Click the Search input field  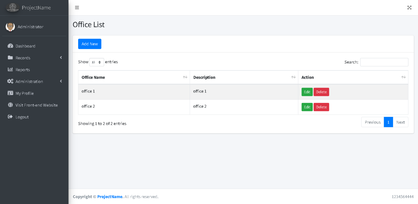coord(384,62)
